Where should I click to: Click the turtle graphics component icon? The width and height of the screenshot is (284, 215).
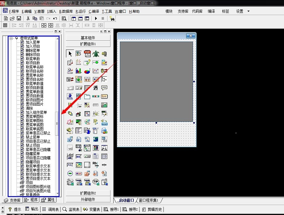96,54
